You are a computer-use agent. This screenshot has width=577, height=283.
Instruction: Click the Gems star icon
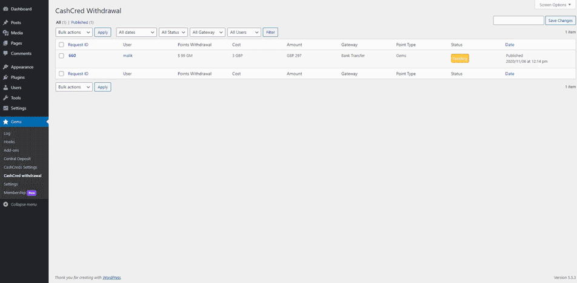pyautogui.click(x=5, y=122)
